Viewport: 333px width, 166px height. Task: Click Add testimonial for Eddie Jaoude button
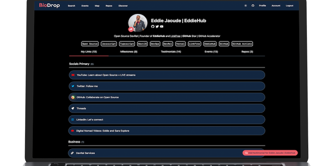(x=270, y=153)
